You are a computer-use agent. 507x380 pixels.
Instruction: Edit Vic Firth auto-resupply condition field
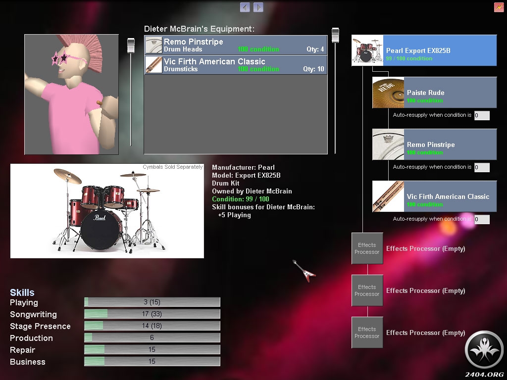[x=482, y=219]
